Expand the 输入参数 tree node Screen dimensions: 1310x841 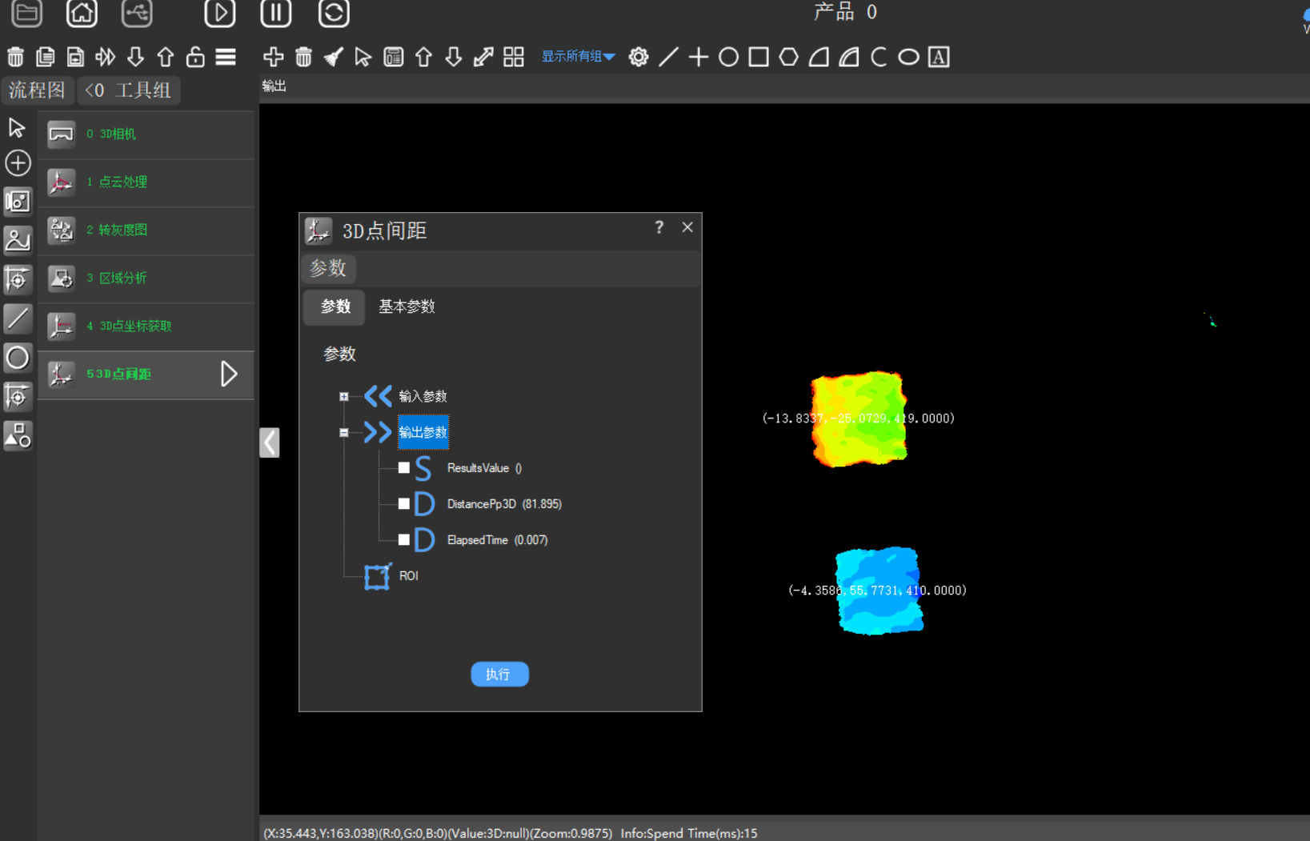[x=344, y=397]
